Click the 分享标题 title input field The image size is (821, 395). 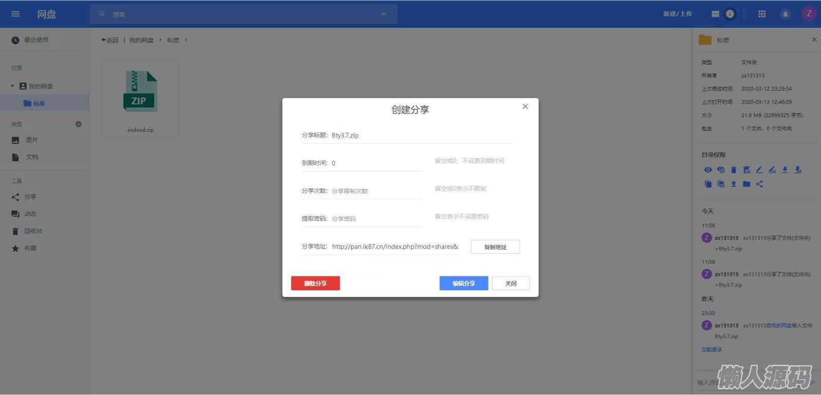(421, 135)
